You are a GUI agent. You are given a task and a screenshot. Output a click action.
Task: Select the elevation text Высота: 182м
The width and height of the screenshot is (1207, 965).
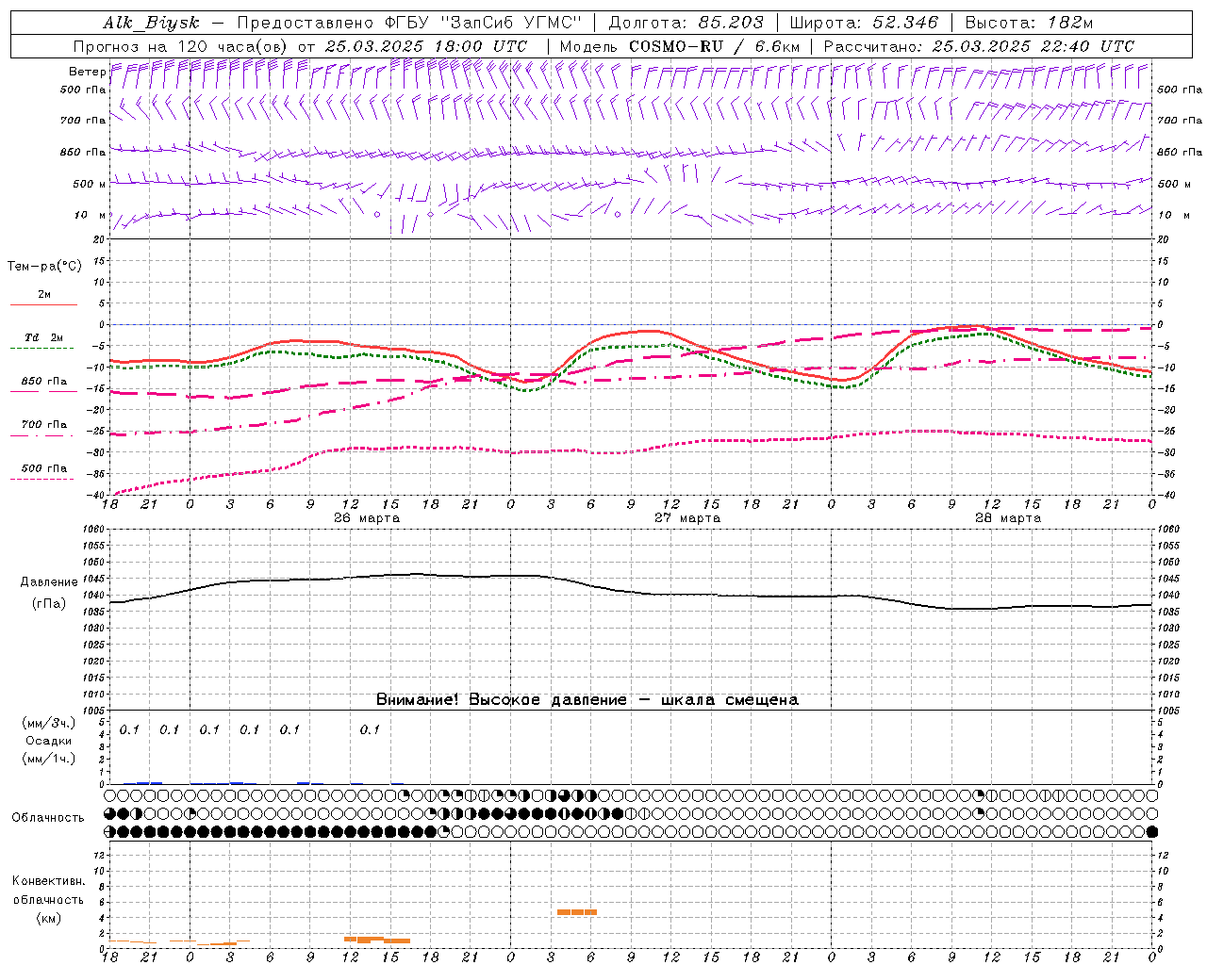1029,23
